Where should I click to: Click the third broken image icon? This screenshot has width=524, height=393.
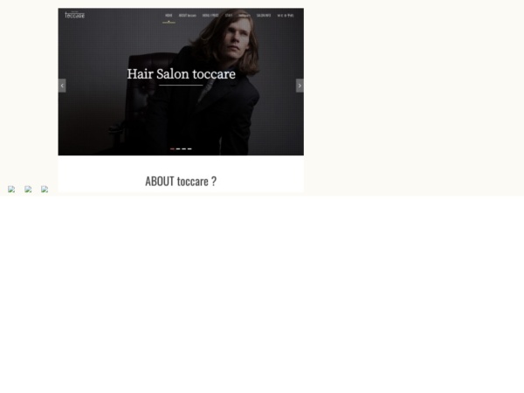tap(45, 190)
